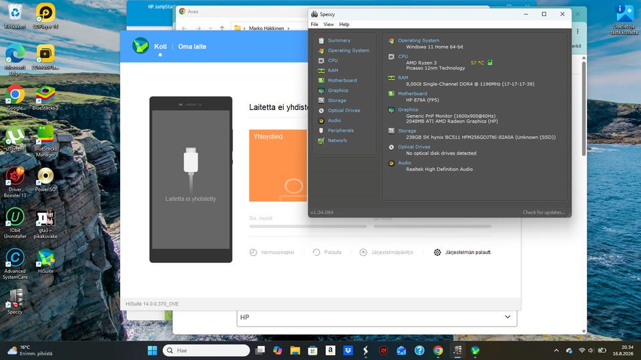Click Operating System heading in summary pane

pyautogui.click(x=419, y=41)
